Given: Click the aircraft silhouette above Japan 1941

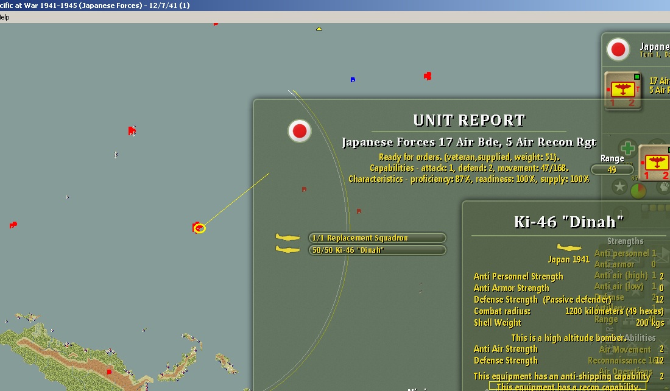Looking at the screenshot, I should tap(569, 247).
